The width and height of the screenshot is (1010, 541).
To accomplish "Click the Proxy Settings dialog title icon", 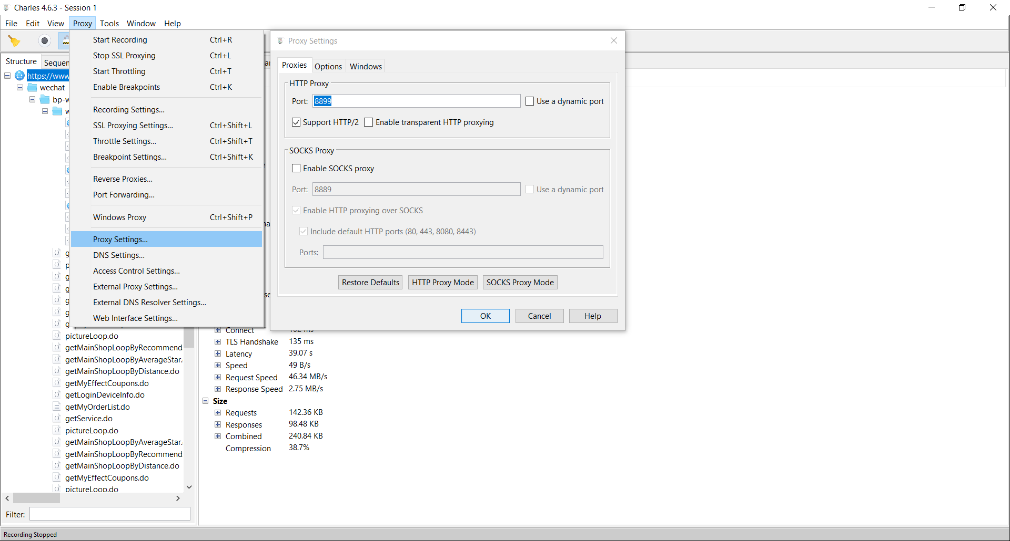I will 280,41.
